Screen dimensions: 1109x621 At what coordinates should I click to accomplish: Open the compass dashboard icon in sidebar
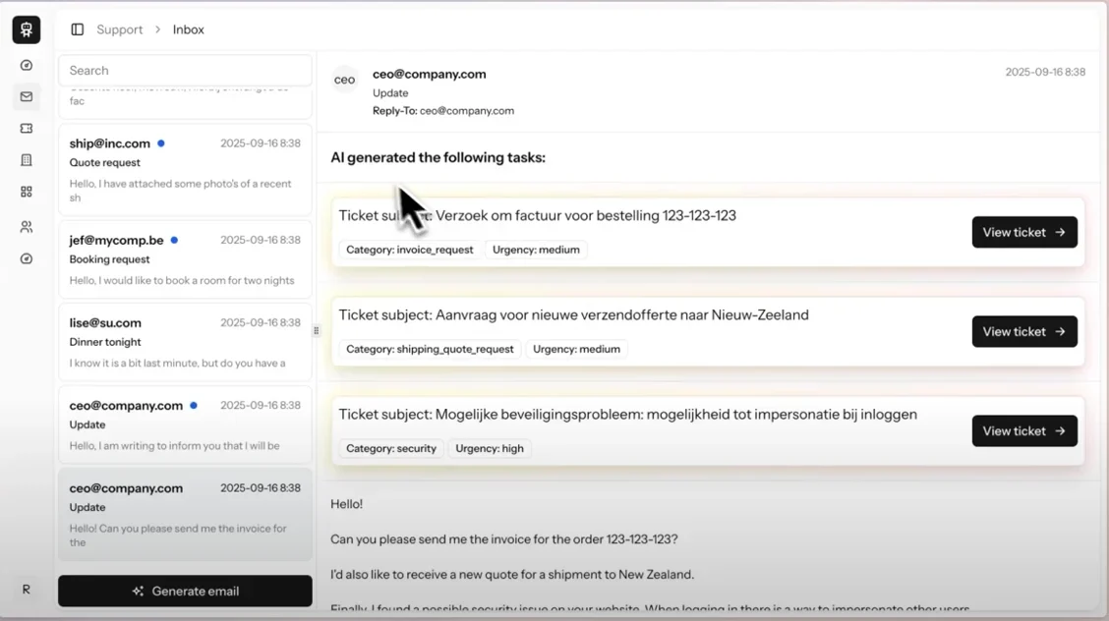pos(27,65)
